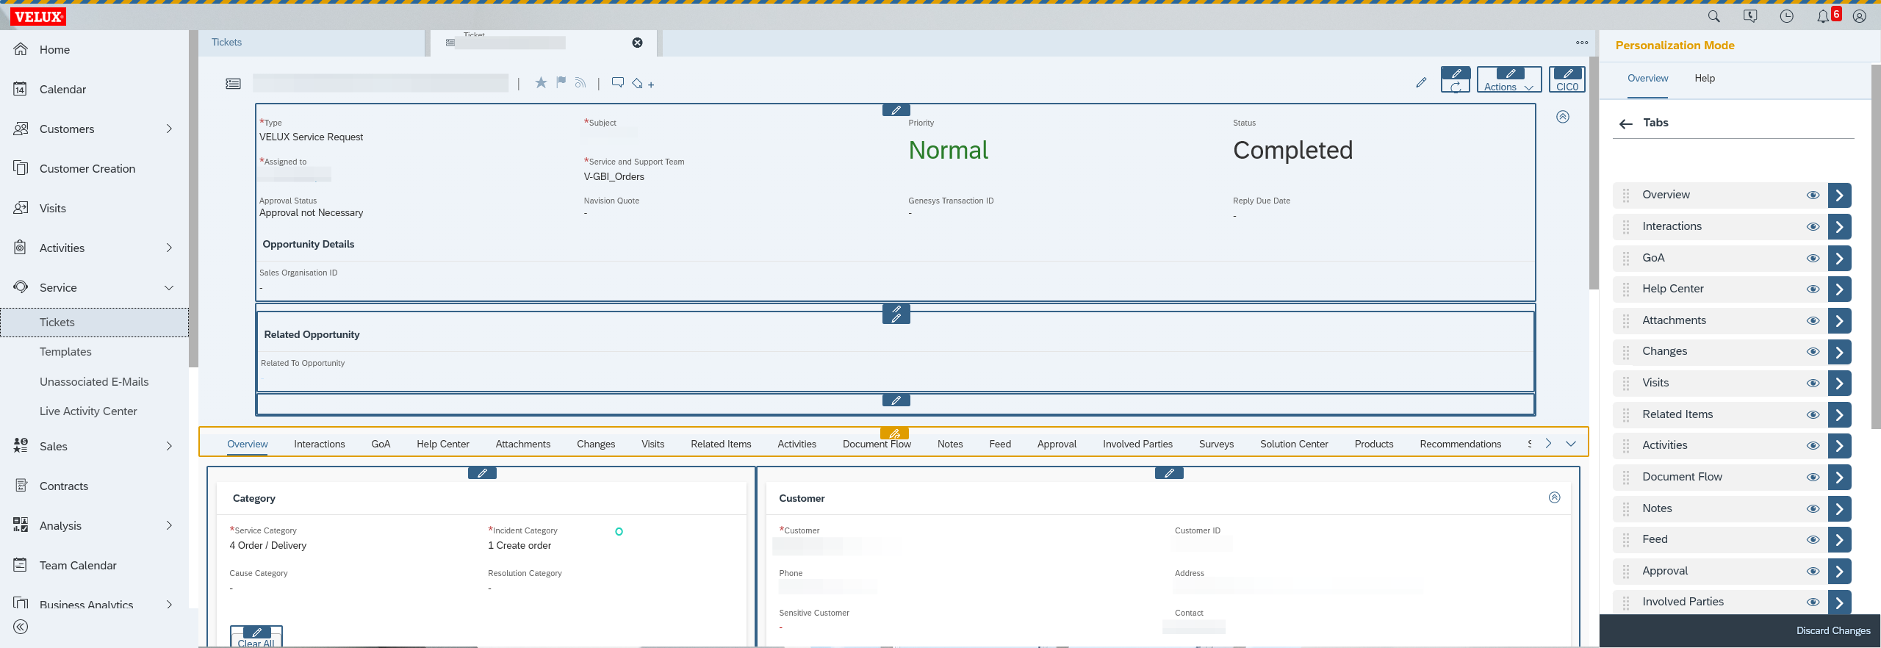Open the Solution Center tab
The width and height of the screenshot is (1881, 648).
(1294, 444)
